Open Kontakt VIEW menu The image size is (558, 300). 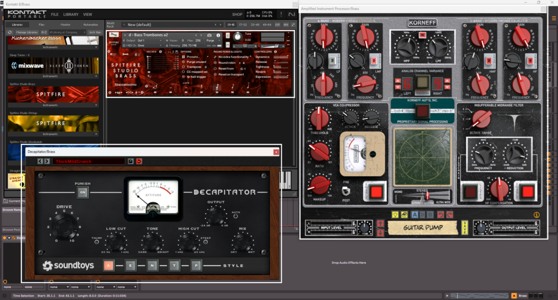(88, 14)
